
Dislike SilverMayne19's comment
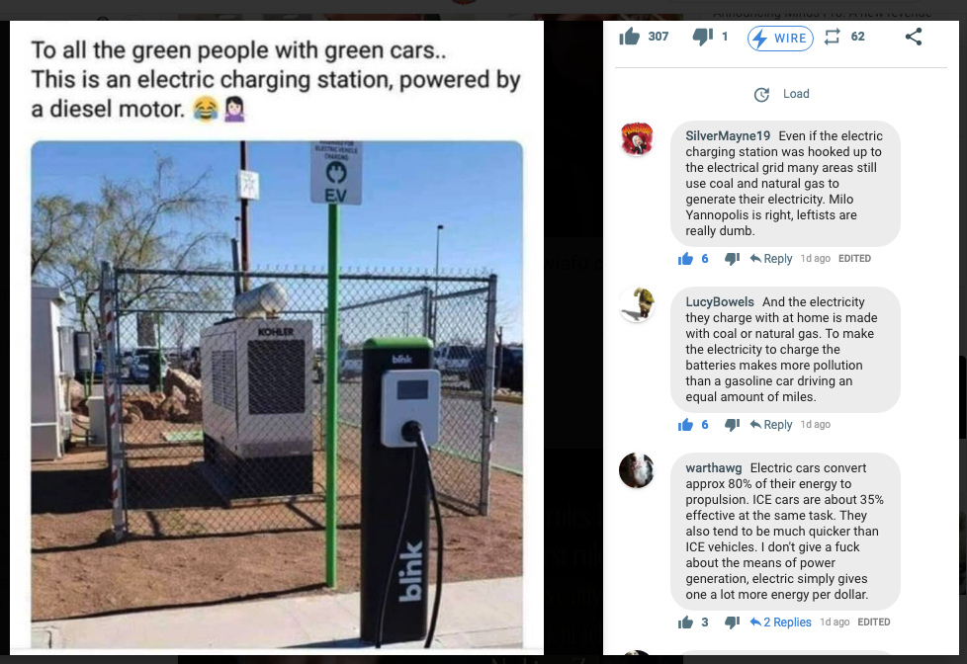(732, 259)
